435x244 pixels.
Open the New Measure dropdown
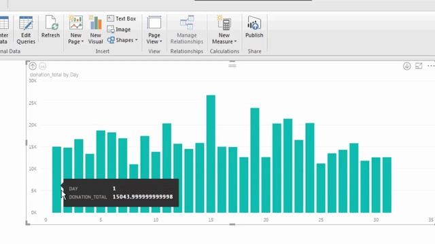tap(224, 30)
